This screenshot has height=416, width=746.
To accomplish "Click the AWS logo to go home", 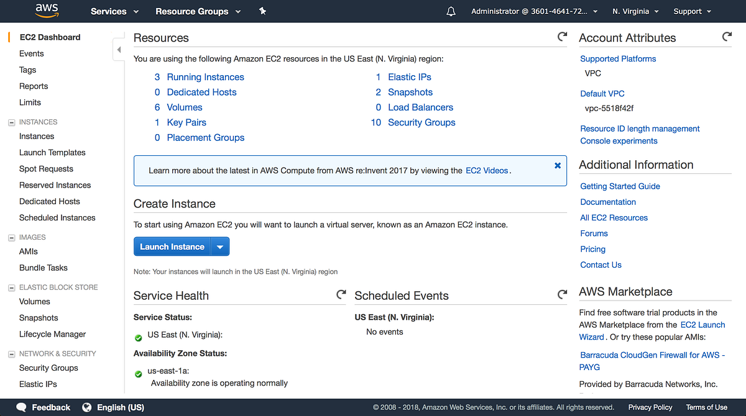I will [47, 11].
